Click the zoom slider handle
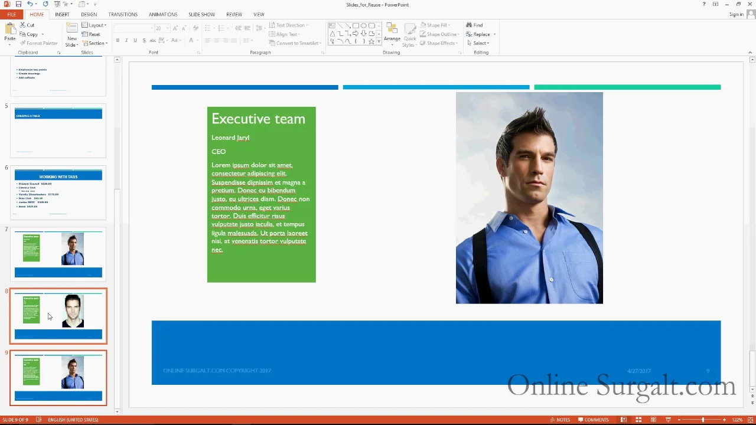This screenshot has width=756, height=425. (x=702, y=420)
